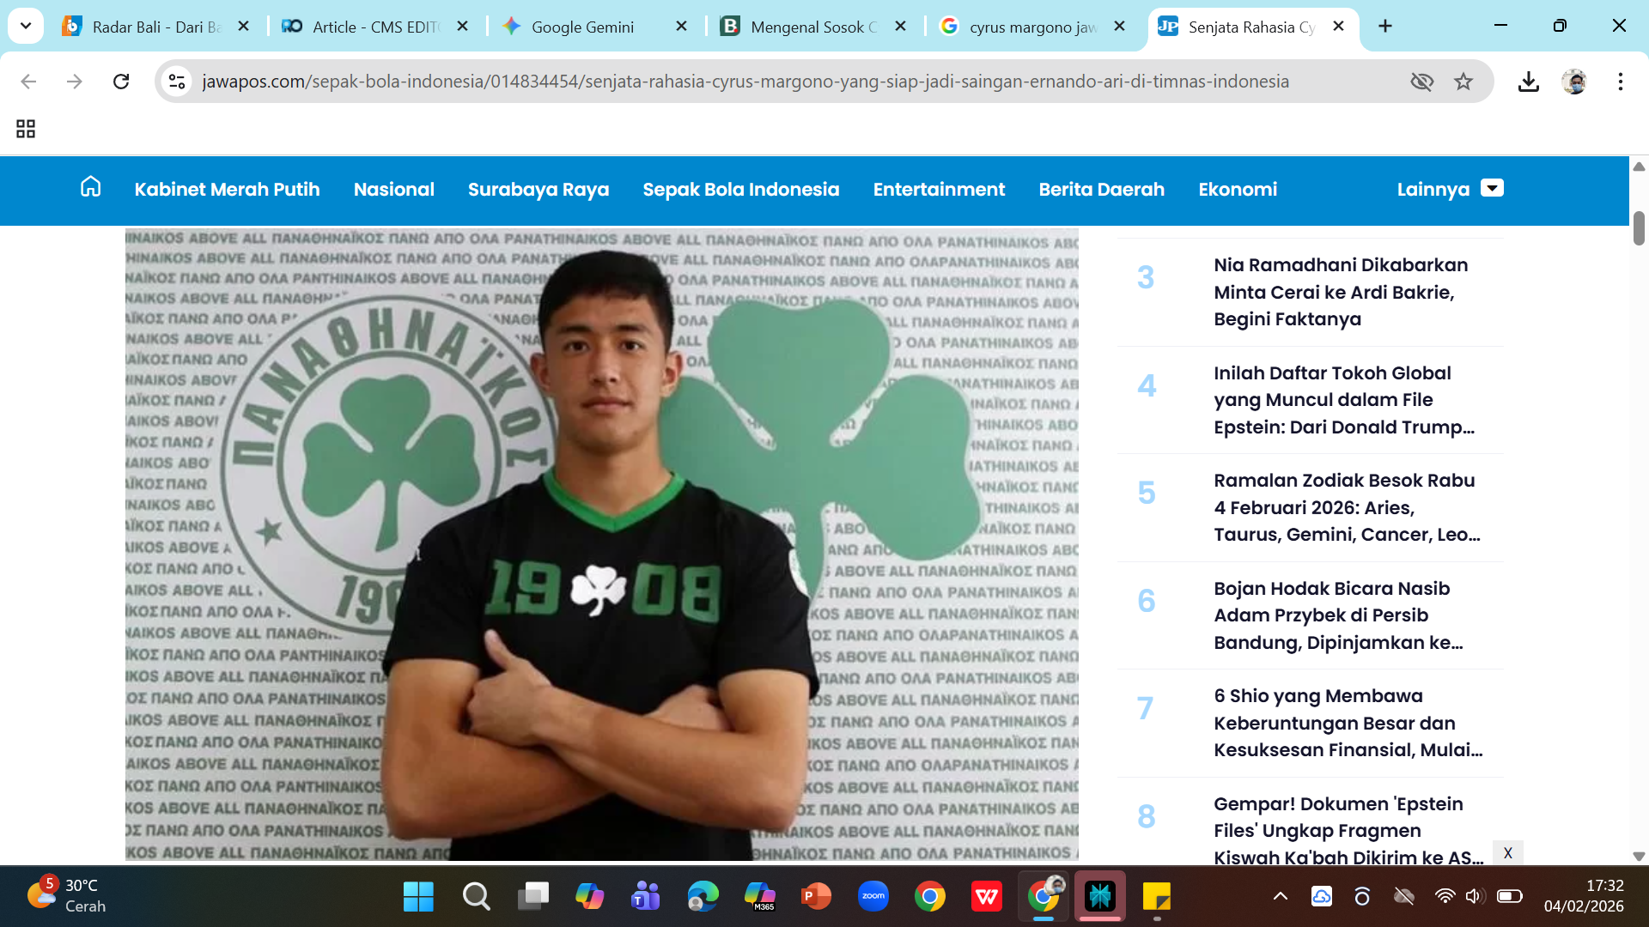Viewport: 1649px width, 927px height.
Task: Open Zoom from the taskbar
Action: (873, 896)
